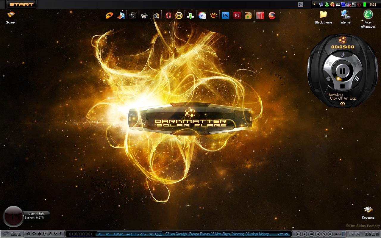Image resolution: width=381 pixels, height=238 pixels.
Task: Open the Black theme folder
Action: click(324, 17)
